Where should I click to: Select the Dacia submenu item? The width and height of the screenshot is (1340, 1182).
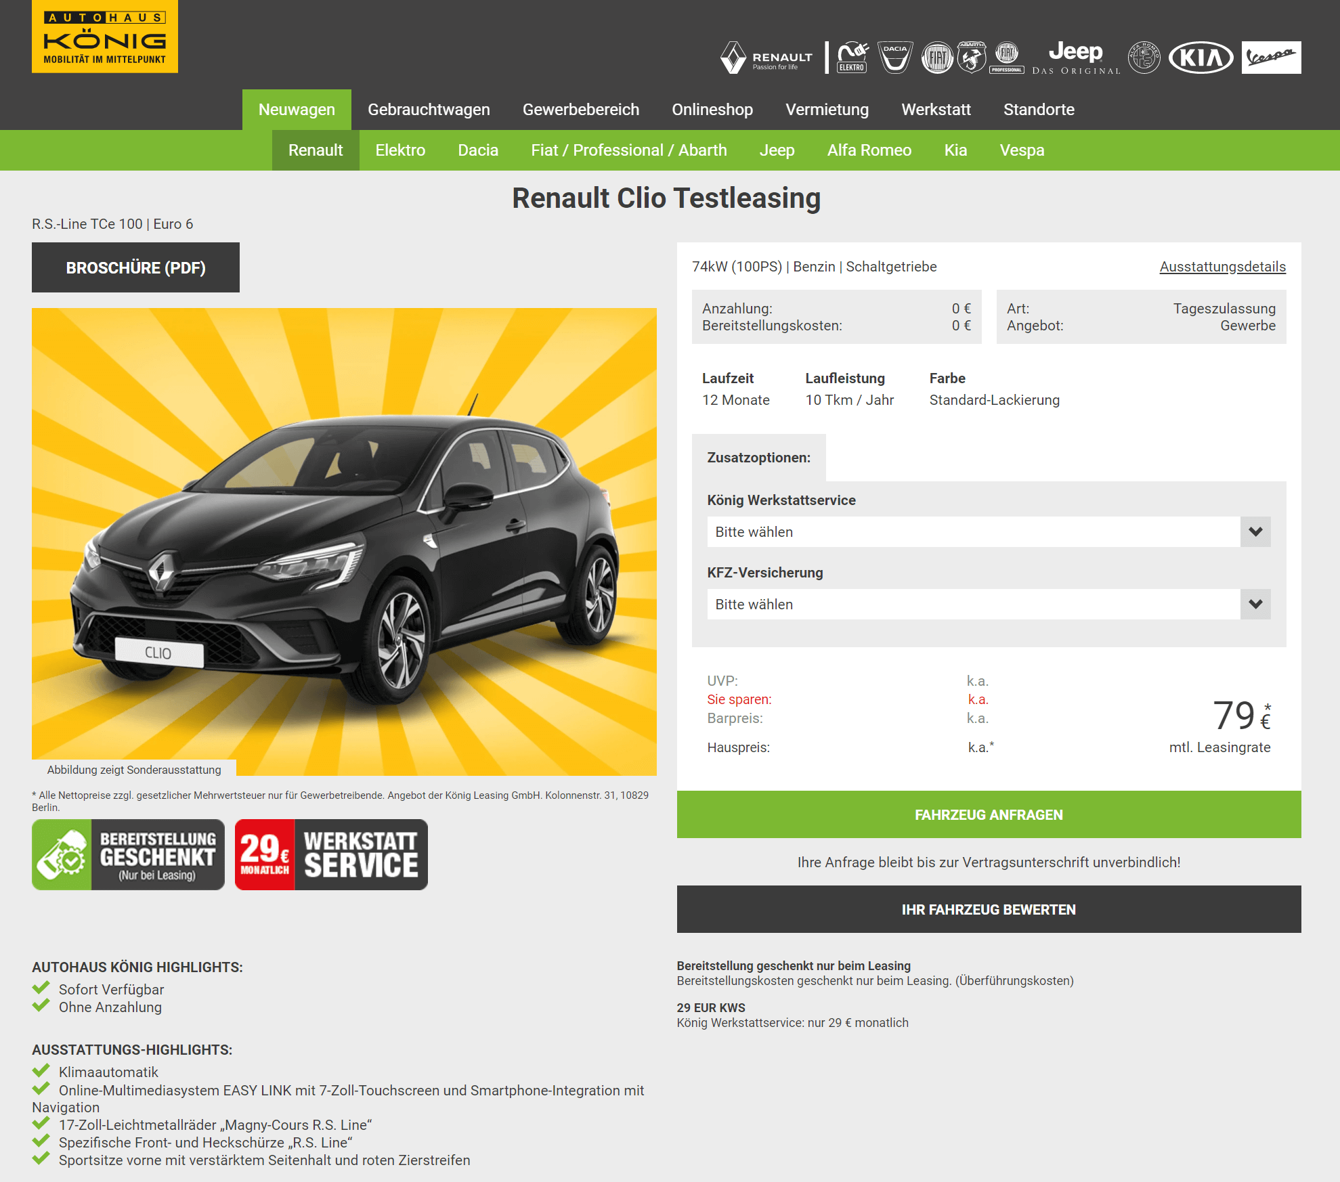pos(478,150)
